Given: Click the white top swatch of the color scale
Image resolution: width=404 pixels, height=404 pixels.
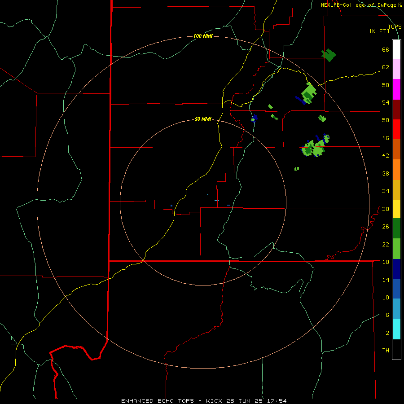Looking at the screenshot, I should click(x=396, y=49).
